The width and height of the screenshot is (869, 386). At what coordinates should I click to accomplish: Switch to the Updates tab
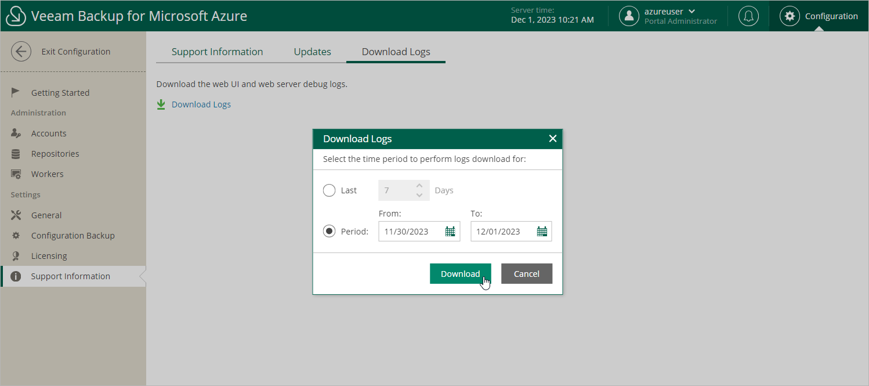click(x=312, y=52)
